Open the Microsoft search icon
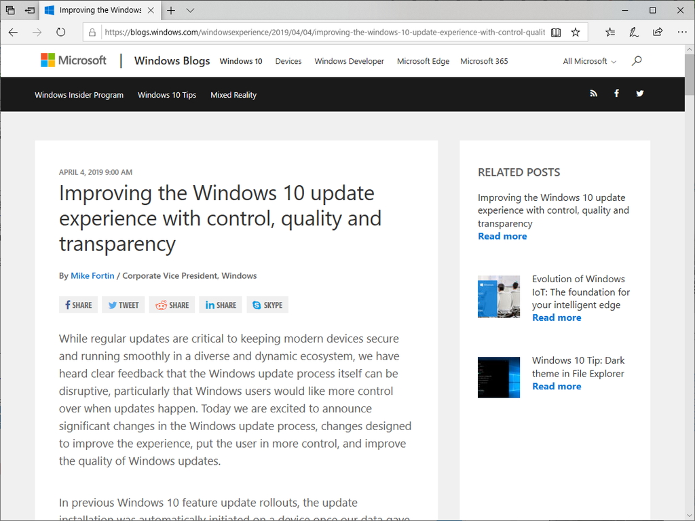The width and height of the screenshot is (695, 521). (x=637, y=60)
